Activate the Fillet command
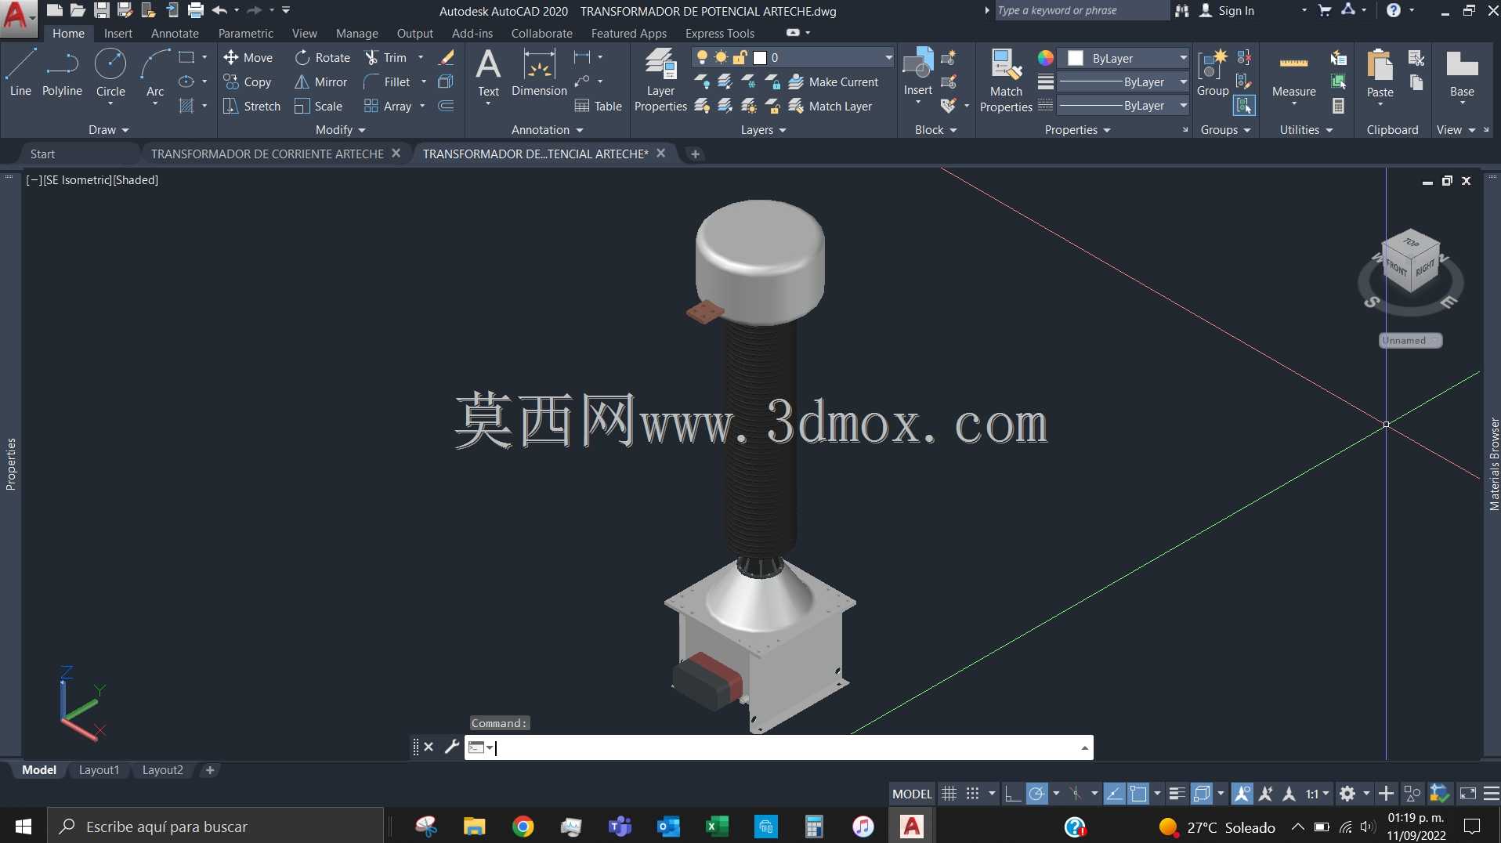The height and width of the screenshot is (843, 1501). [387, 81]
